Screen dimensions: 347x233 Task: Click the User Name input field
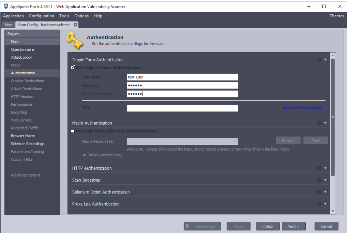tap(182, 77)
